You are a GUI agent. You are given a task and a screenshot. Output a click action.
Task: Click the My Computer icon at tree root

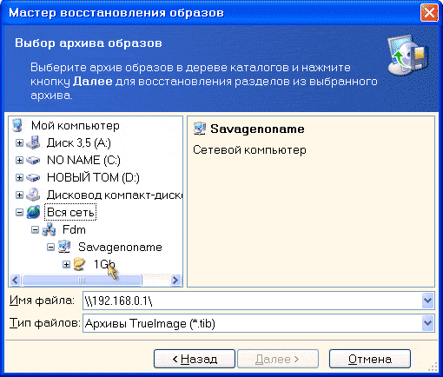click(17, 125)
